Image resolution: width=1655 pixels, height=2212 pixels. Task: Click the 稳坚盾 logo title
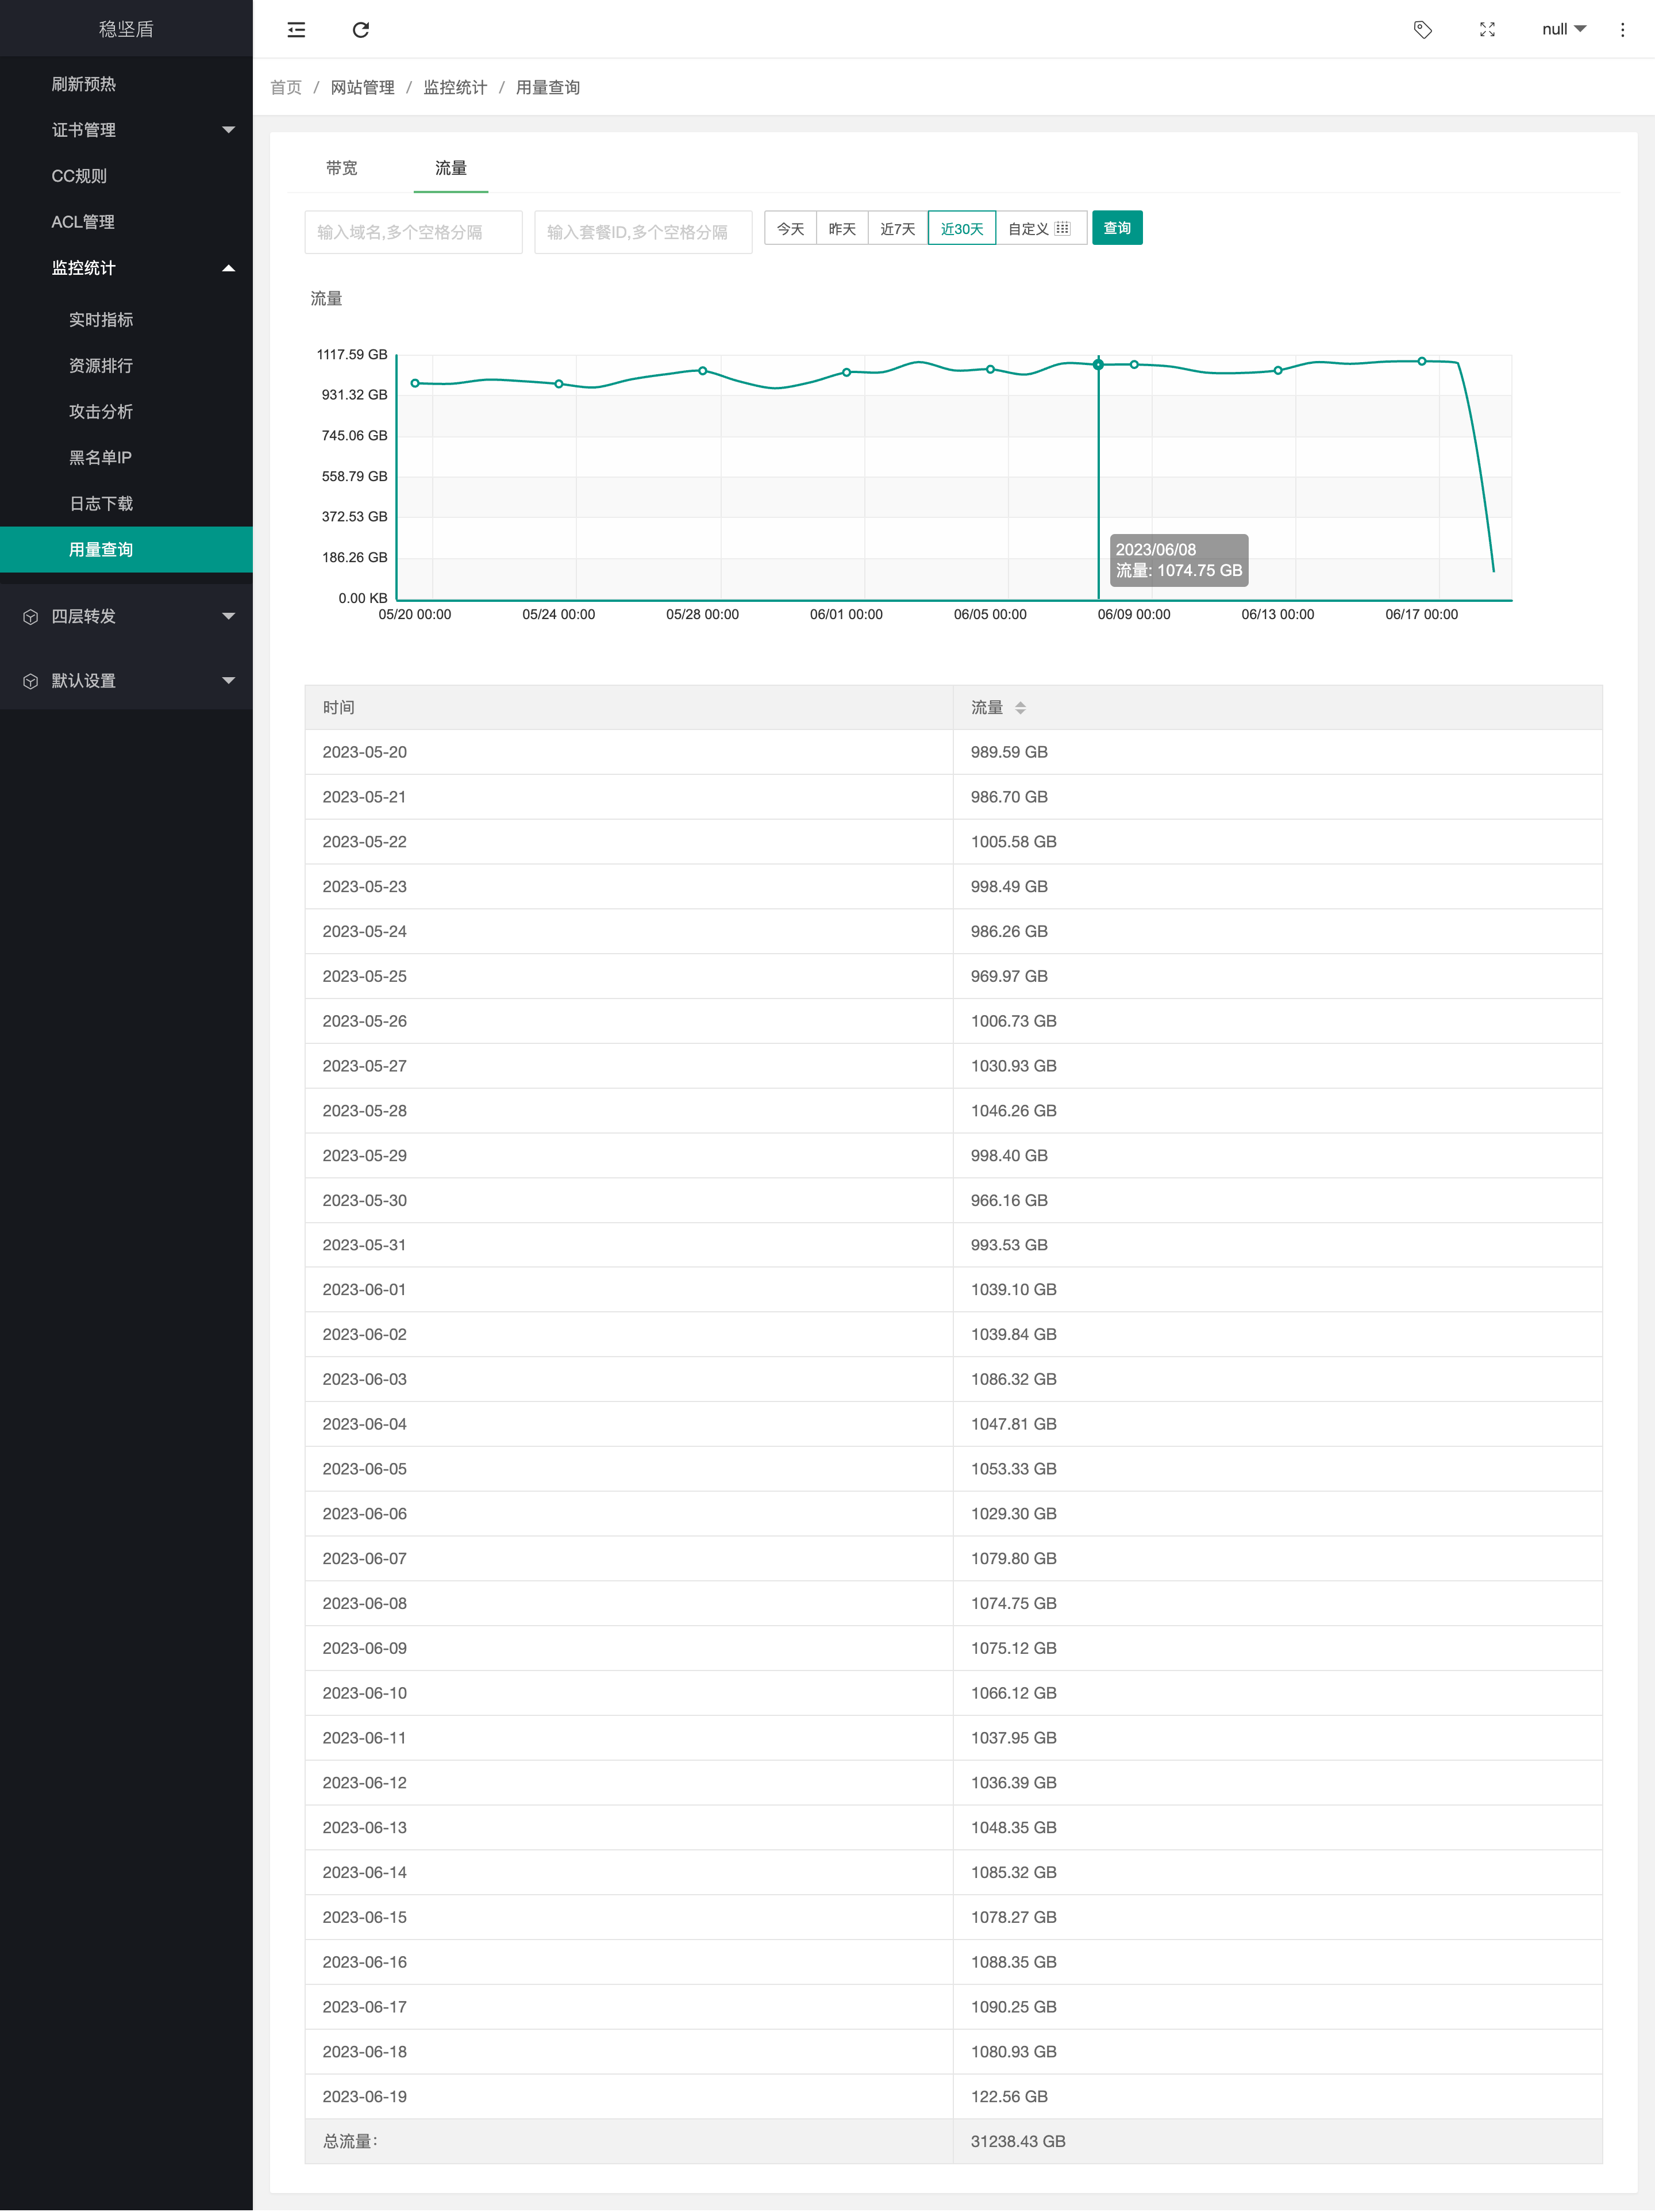point(126,29)
